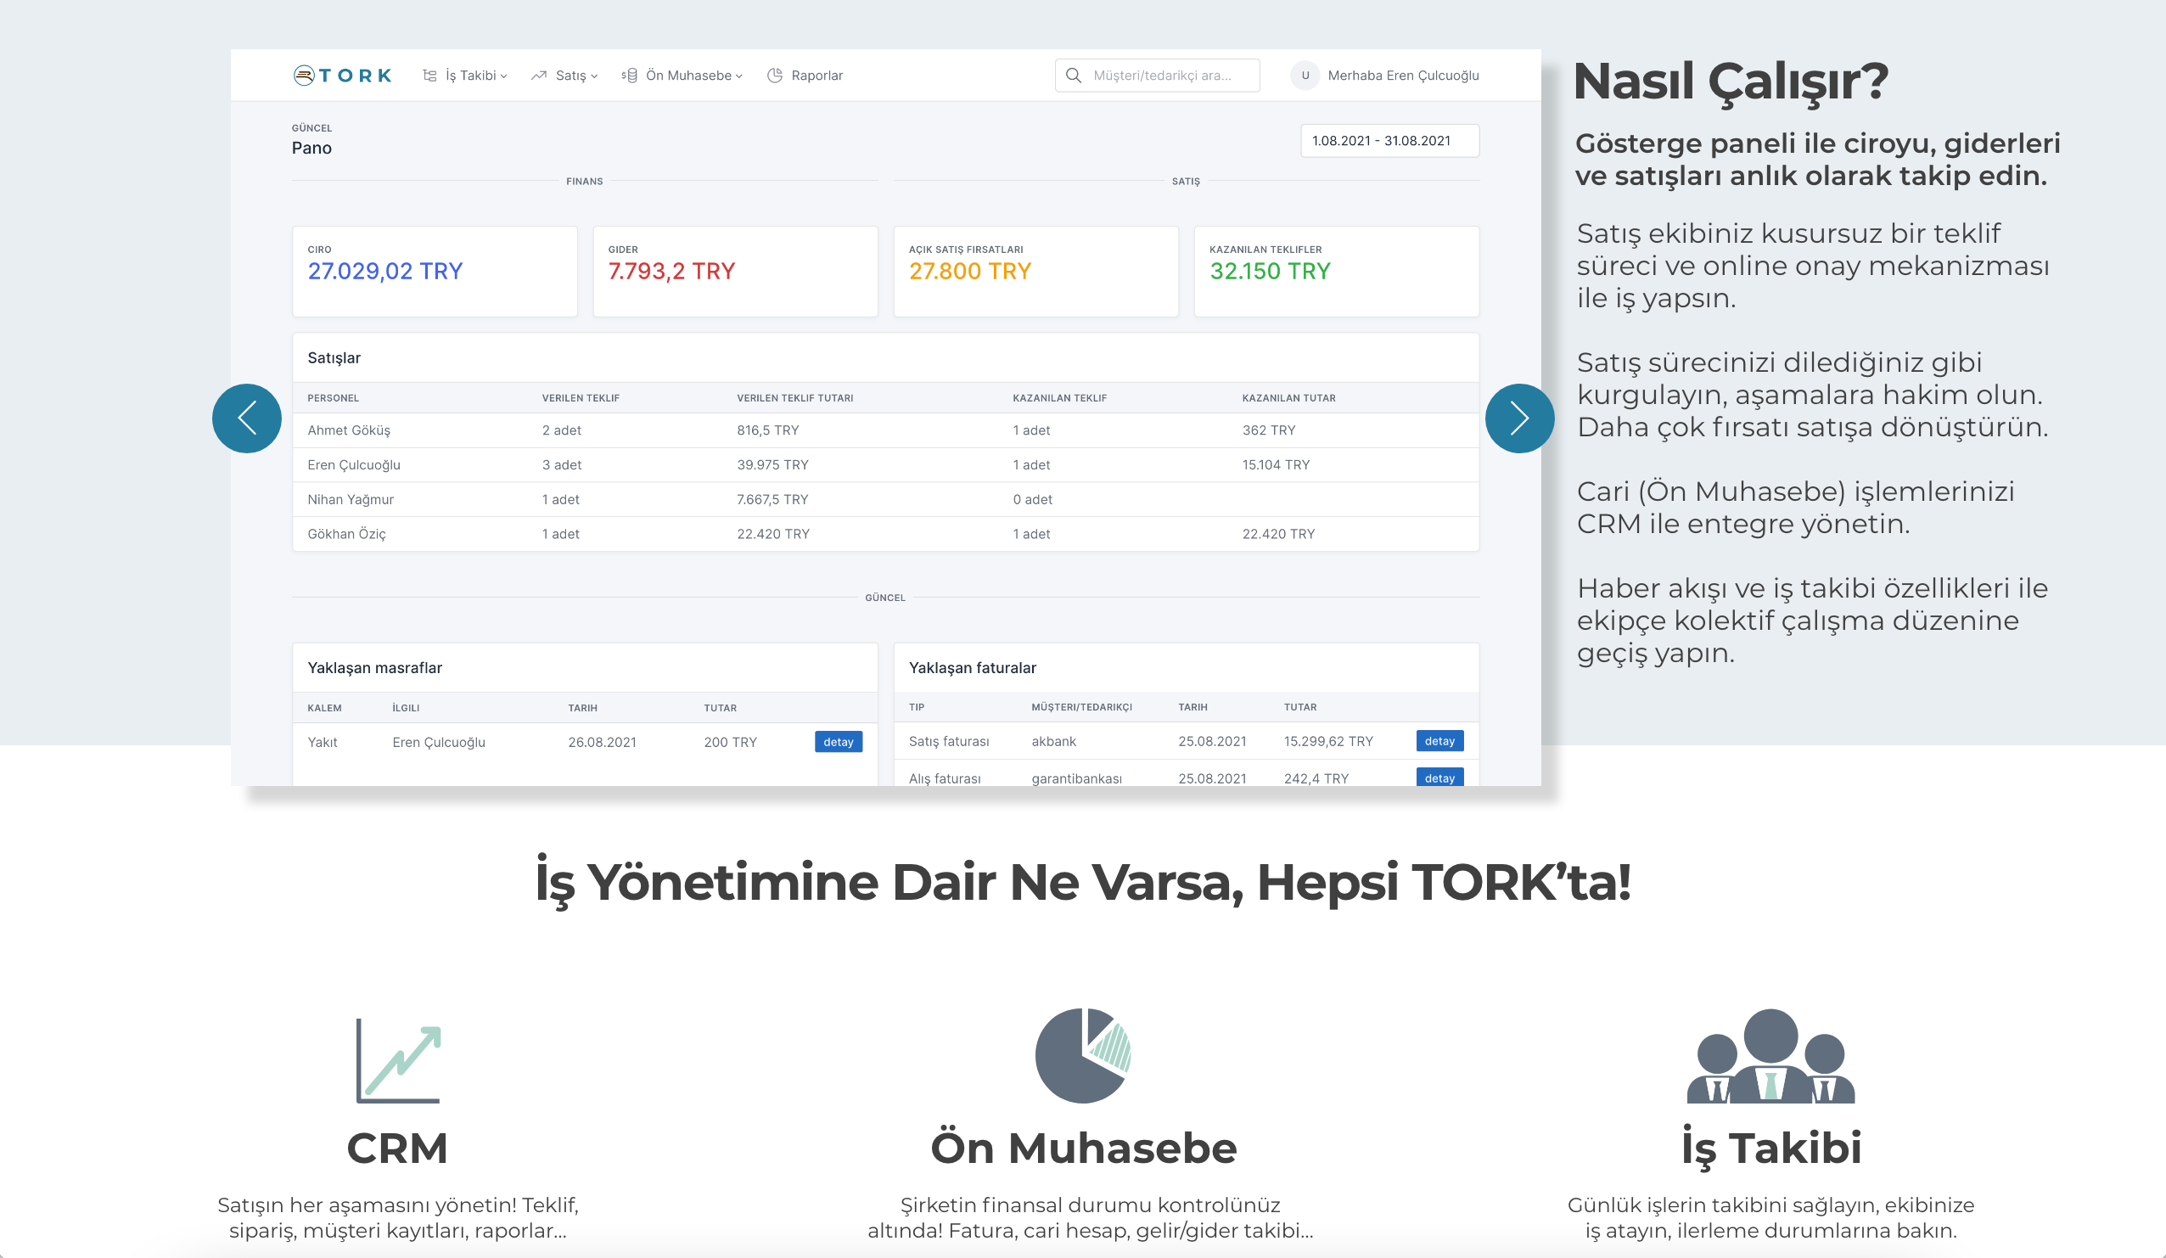Click Merhaba Eren Çulcuoğlu user menu

click(1384, 76)
